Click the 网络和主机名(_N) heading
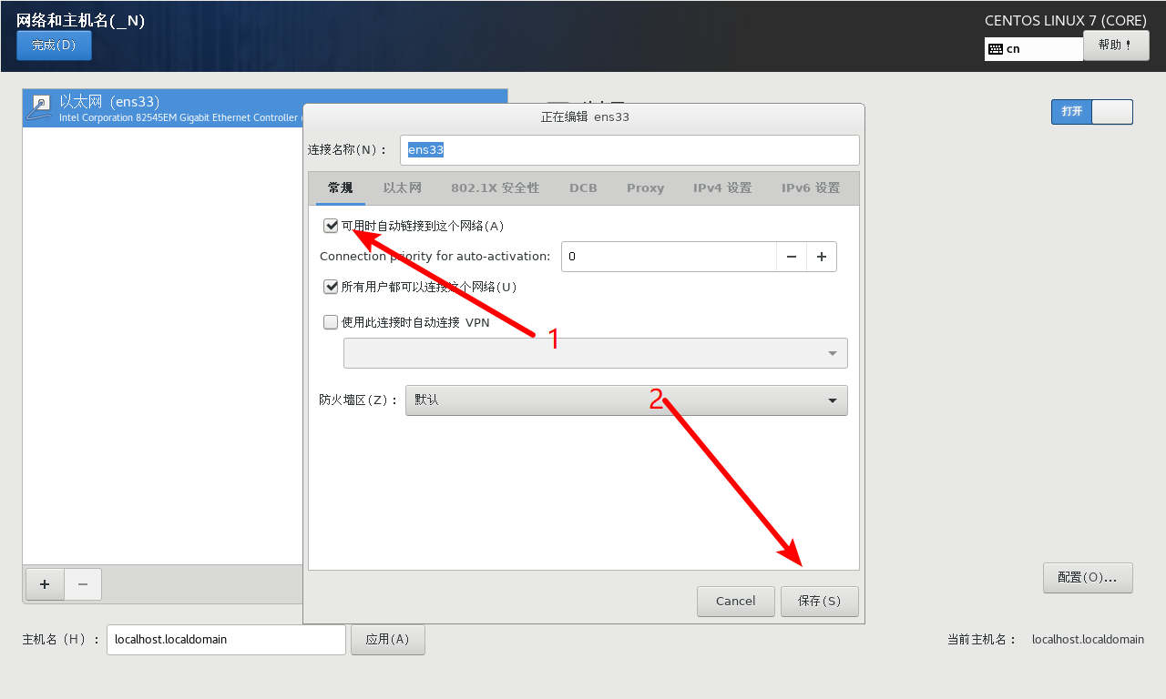The image size is (1166, 699). point(80,21)
